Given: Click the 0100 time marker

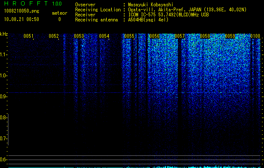Looking at the screenshot, I should tap(255, 36).
